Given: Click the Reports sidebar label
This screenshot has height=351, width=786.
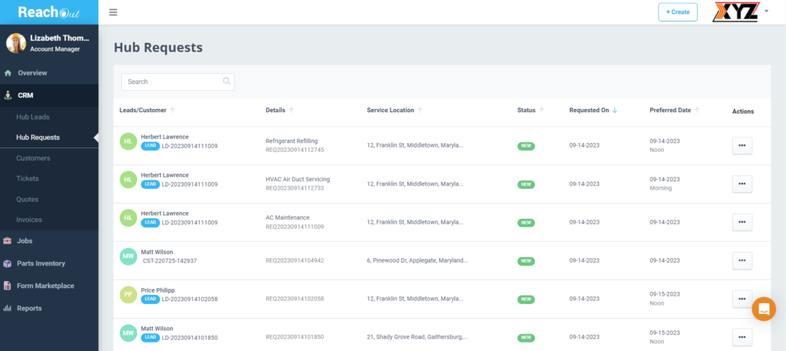Looking at the screenshot, I should 30,309.
